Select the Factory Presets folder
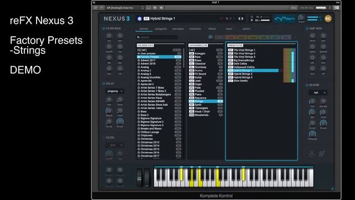The width and height of the screenshot is (355, 200). tap(159, 57)
